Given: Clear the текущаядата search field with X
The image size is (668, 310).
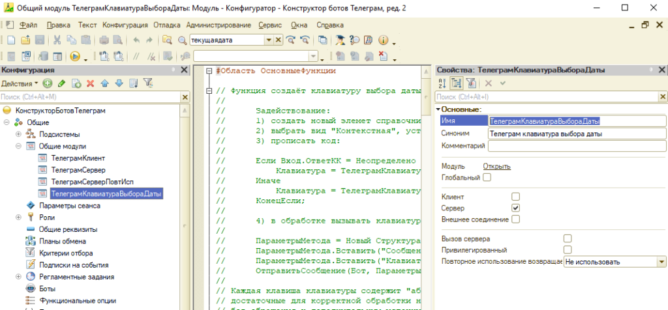Looking at the screenshot, I should (278, 40).
